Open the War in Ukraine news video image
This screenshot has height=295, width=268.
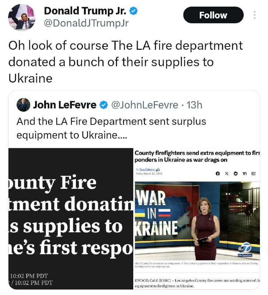pos(197,221)
